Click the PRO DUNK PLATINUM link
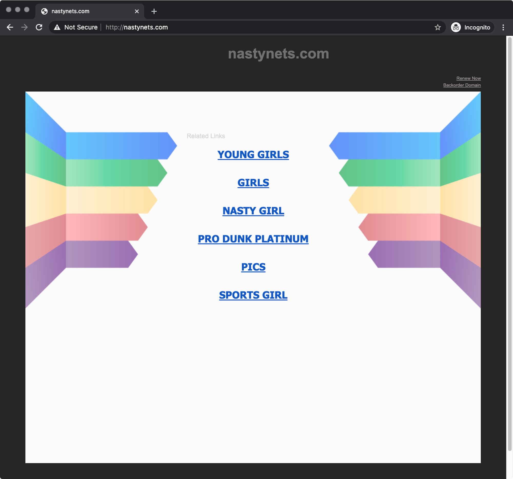Image resolution: width=513 pixels, height=479 pixels. (253, 239)
